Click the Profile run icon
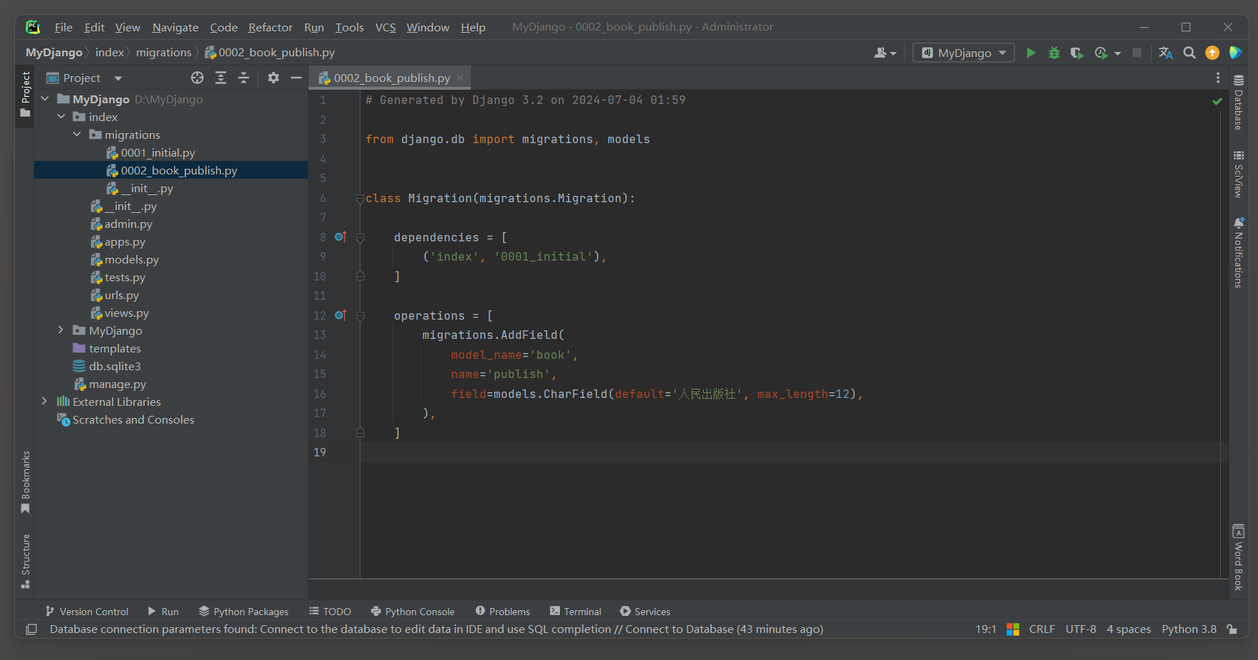1258x660 pixels. [x=1101, y=53]
